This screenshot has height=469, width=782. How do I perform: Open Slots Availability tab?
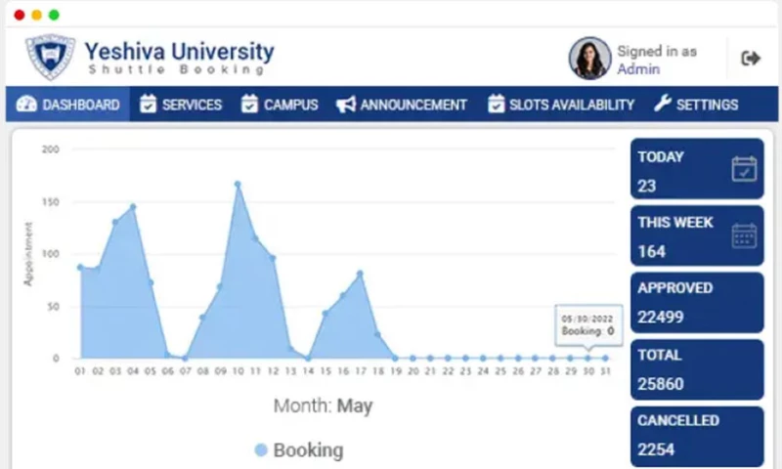[x=560, y=105]
